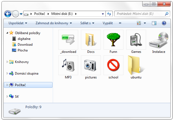174x120 pixels.
Task: Select Download in favorites
Action: coord(25,45)
